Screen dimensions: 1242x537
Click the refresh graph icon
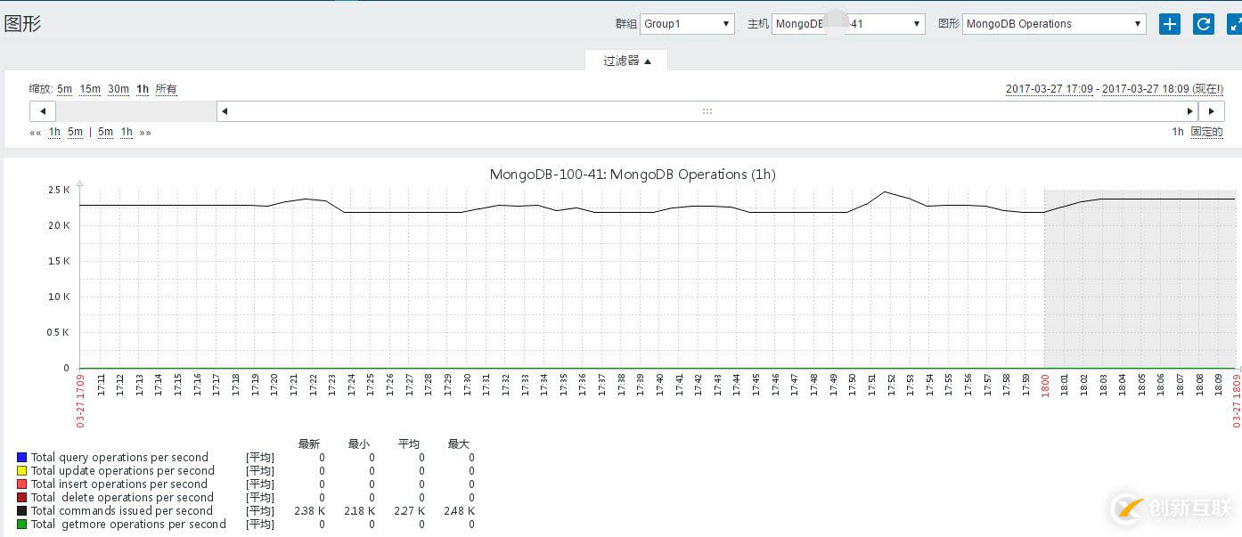pyautogui.click(x=1203, y=24)
